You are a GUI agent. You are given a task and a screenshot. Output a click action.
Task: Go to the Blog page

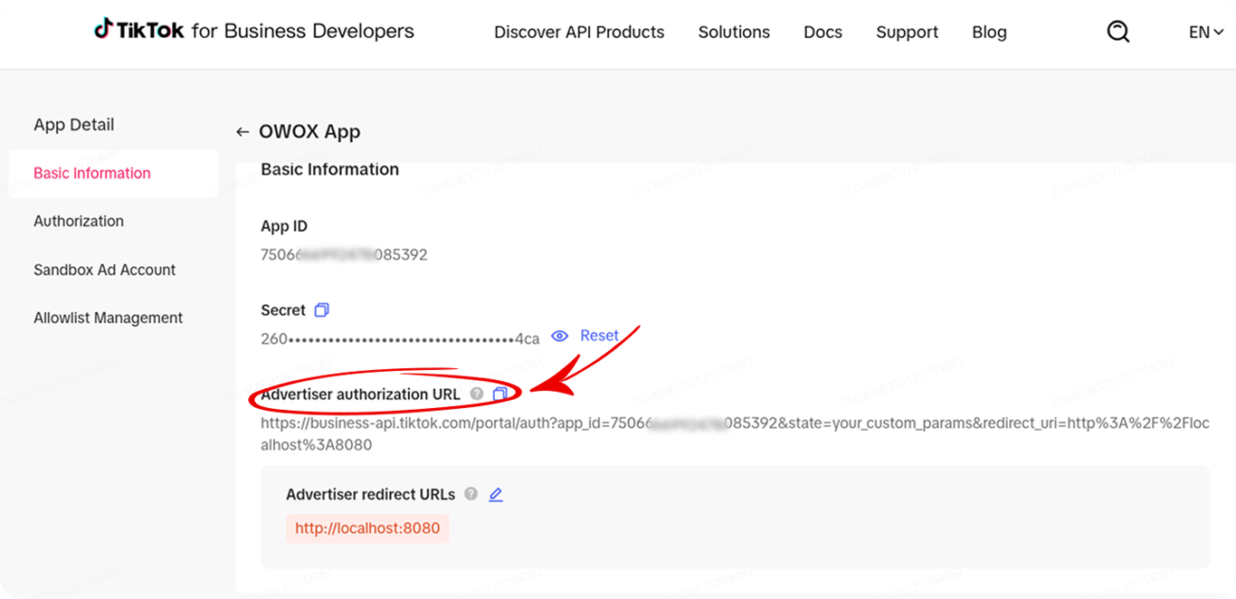[989, 32]
